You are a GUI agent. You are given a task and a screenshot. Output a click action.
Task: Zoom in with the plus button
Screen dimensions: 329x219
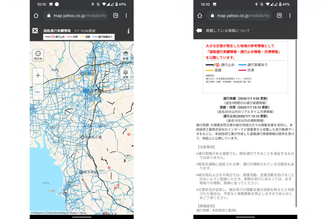38,76
